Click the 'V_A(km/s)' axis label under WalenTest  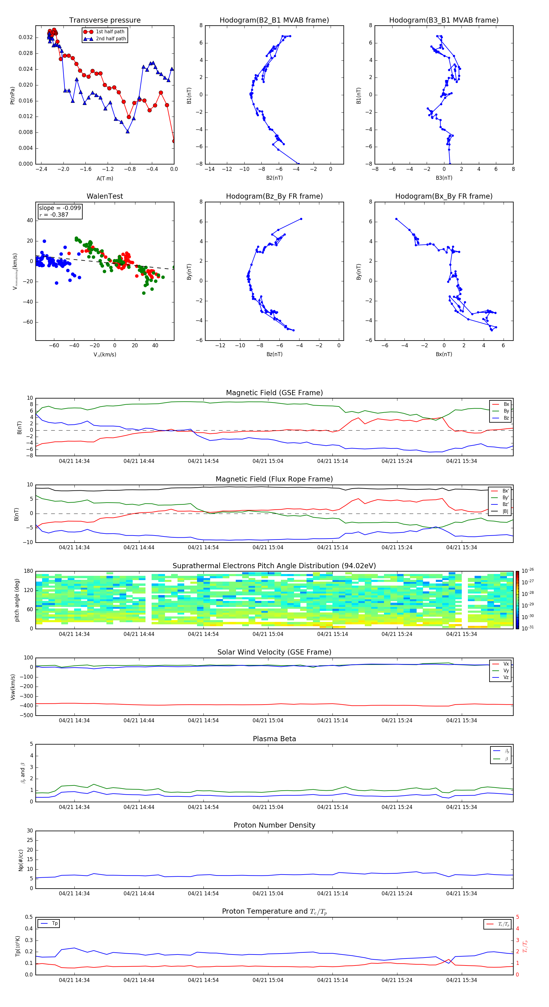(x=105, y=355)
